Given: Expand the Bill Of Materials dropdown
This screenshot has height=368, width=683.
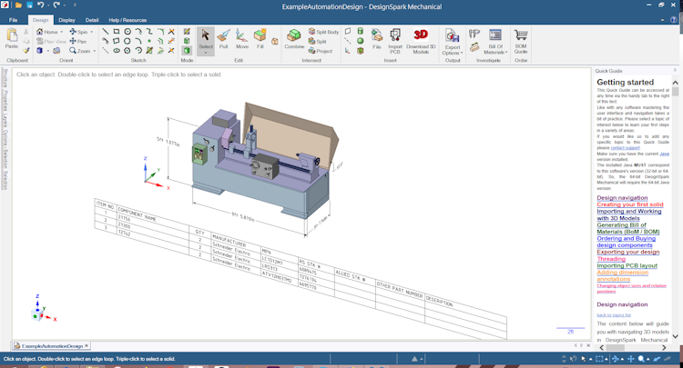Looking at the screenshot, I should click(x=495, y=53).
